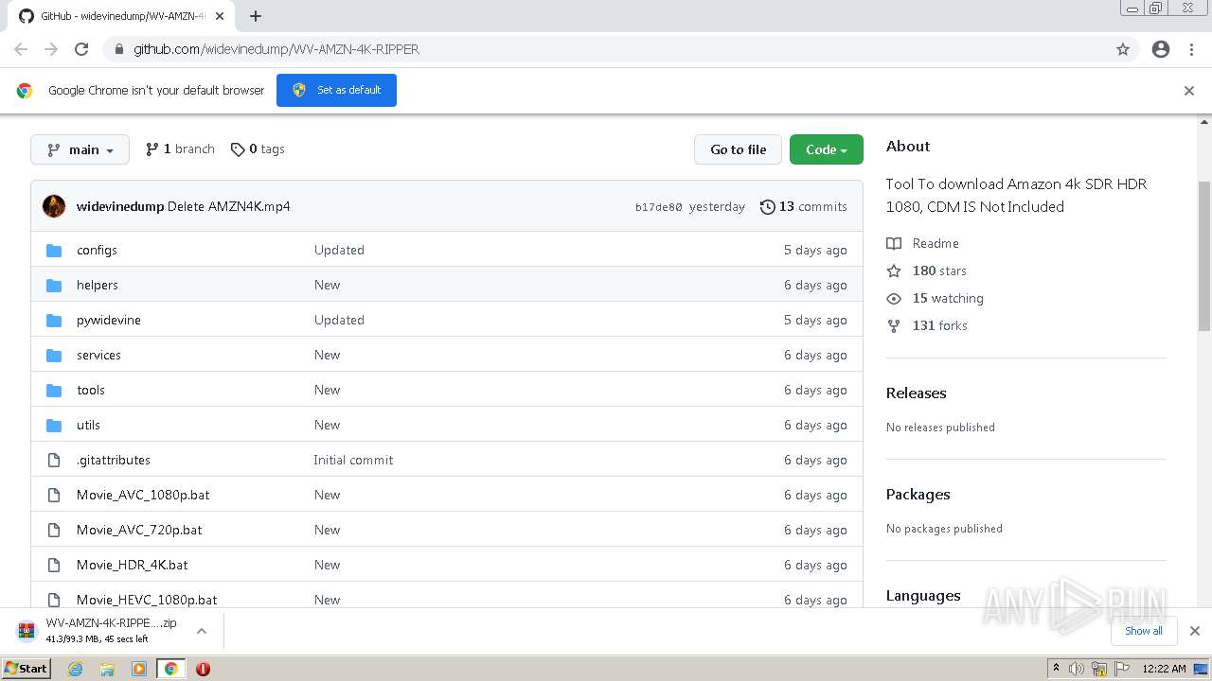Open the Windows Start menu
This screenshot has height=681, width=1212.
click(26, 669)
